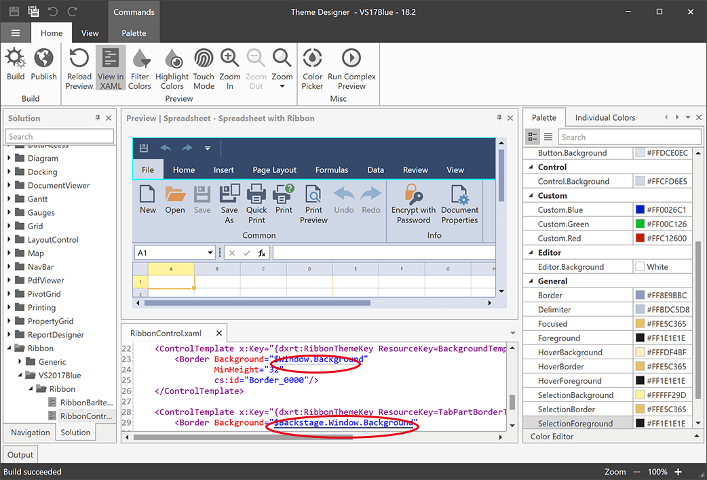Open the hamburger menu button
The height and width of the screenshot is (480, 707).
pos(15,32)
